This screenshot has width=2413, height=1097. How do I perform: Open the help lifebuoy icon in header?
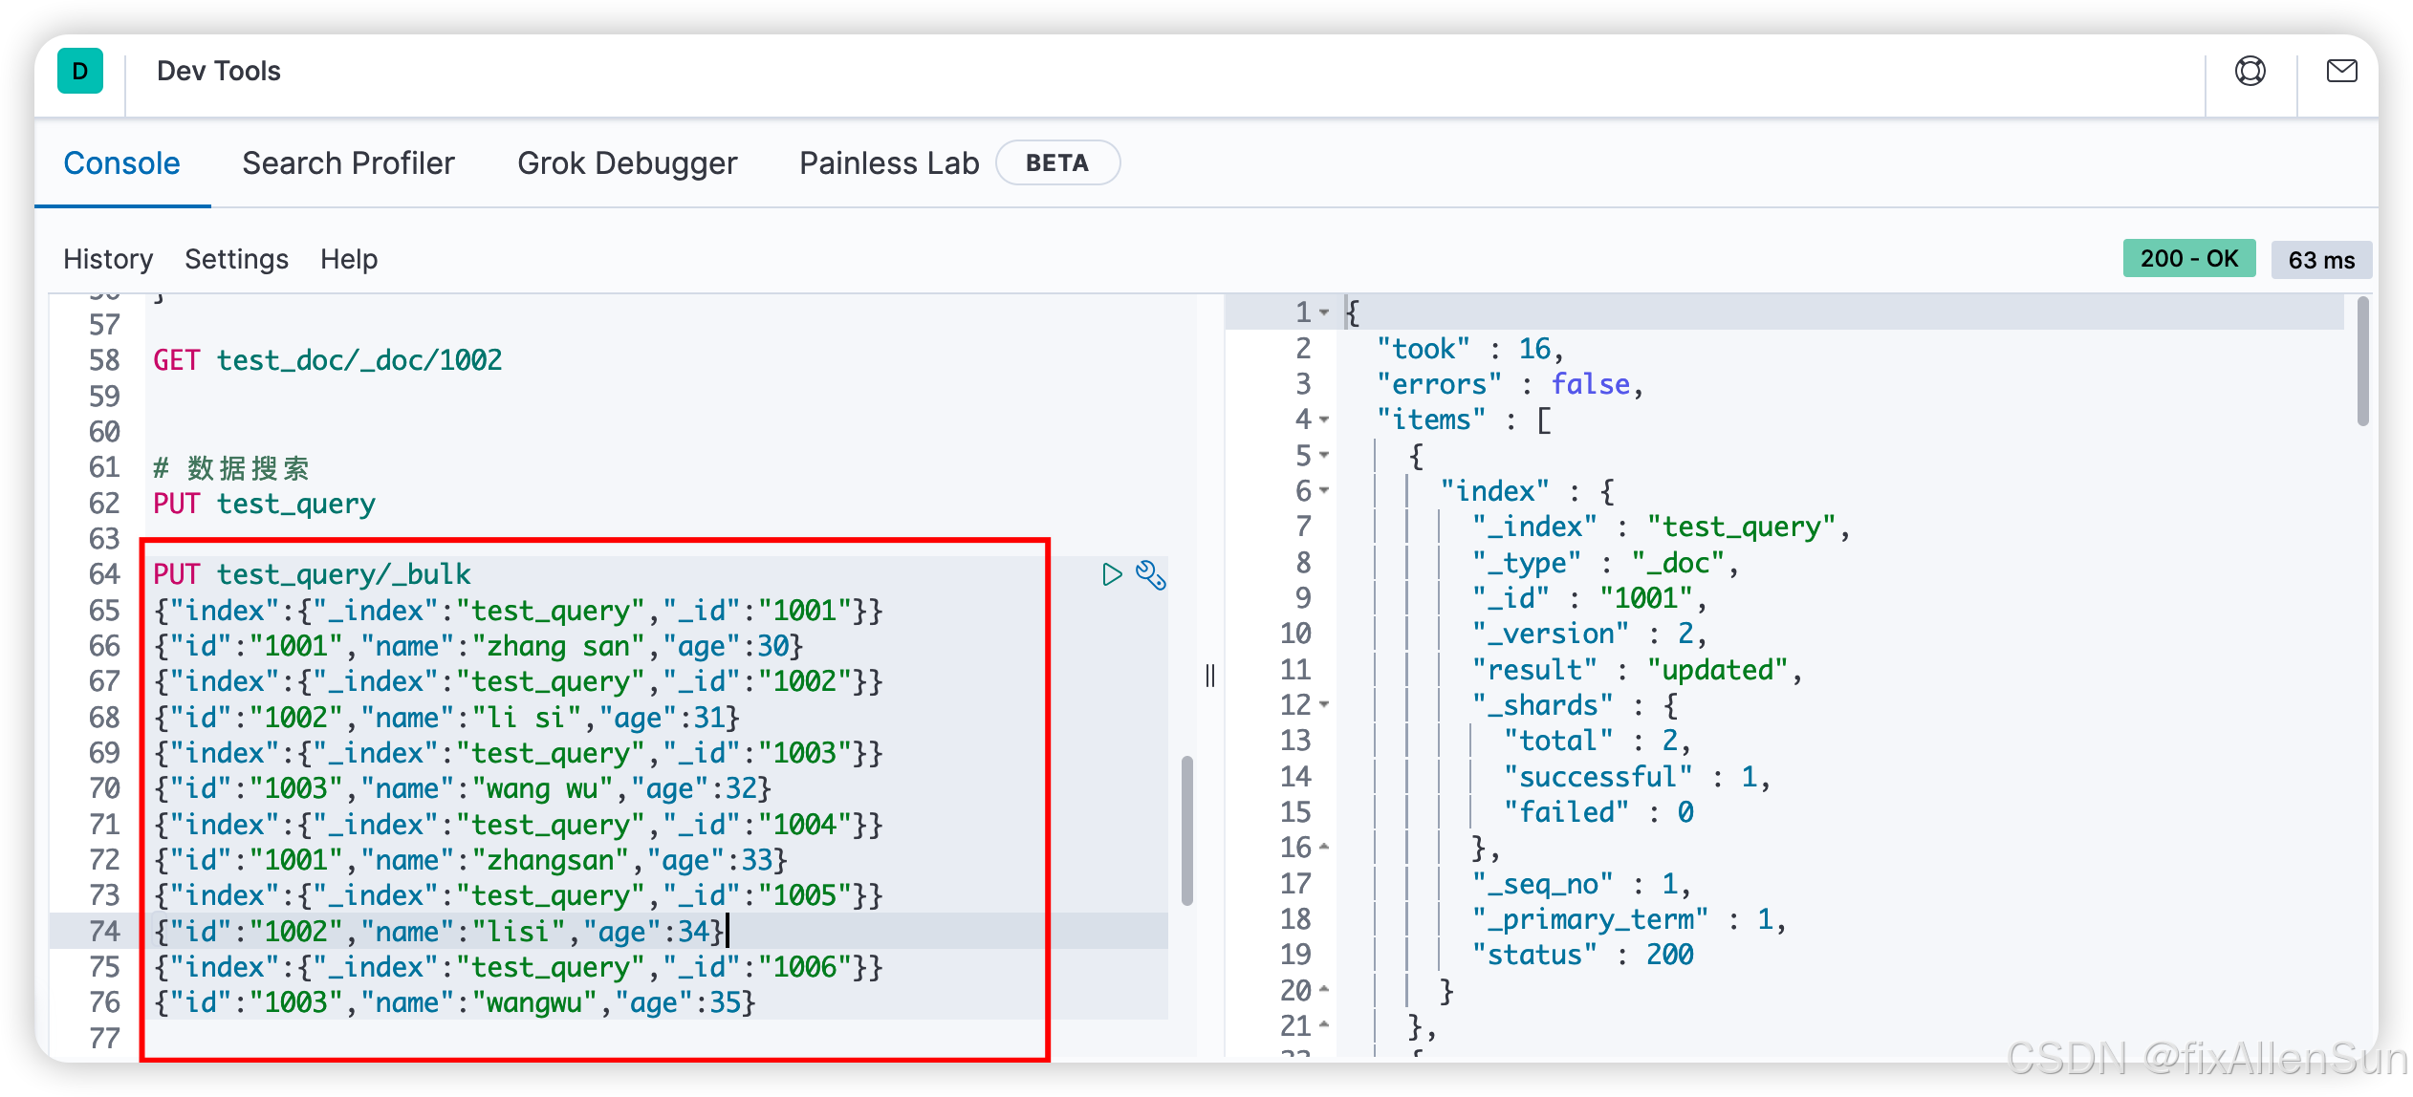tap(2250, 72)
